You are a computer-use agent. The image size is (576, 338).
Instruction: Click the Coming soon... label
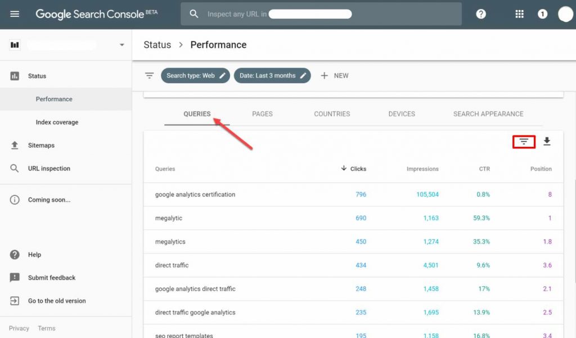tap(49, 200)
